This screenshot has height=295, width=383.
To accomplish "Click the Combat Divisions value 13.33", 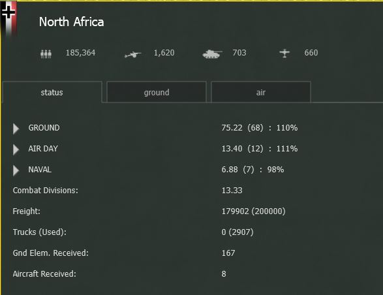I will click(x=232, y=191).
